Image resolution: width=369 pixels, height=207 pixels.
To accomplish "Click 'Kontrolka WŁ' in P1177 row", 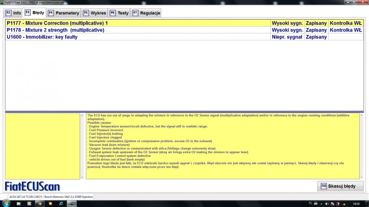I will [346, 23].
